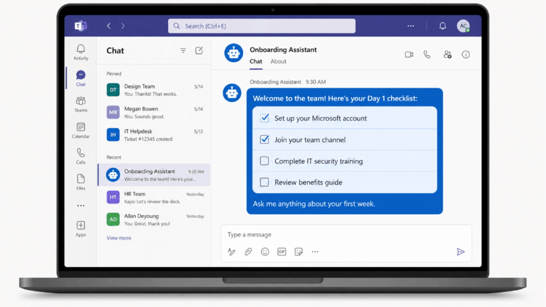Open the emoji picker
Viewport: 546px width, 307px height.
coord(265,252)
